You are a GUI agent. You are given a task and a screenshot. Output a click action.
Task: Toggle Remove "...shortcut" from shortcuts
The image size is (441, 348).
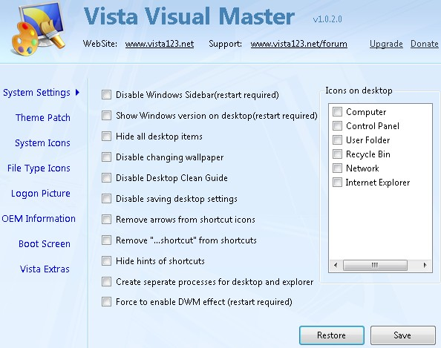coord(106,240)
